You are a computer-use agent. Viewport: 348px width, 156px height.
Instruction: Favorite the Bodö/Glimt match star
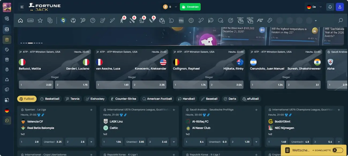(339, 110)
